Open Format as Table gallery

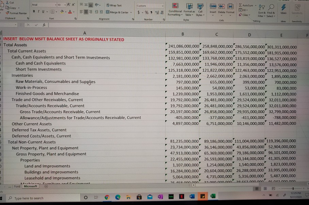click(x=189, y=10)
